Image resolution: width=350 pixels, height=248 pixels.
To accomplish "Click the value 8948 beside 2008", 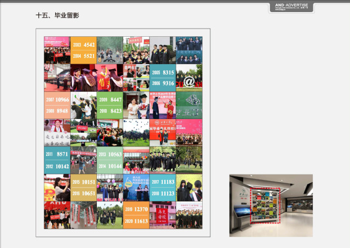I will (62, 111).
